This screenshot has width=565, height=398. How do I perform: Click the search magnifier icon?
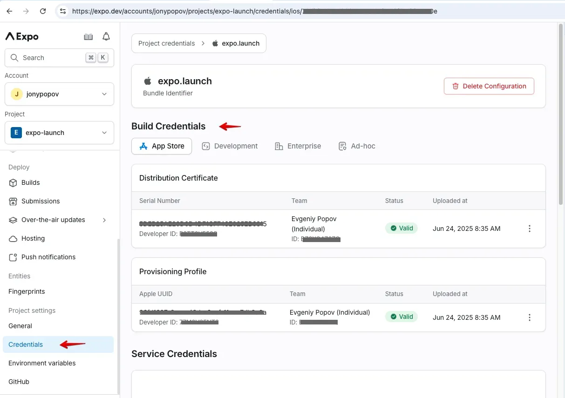click(14, 58)
